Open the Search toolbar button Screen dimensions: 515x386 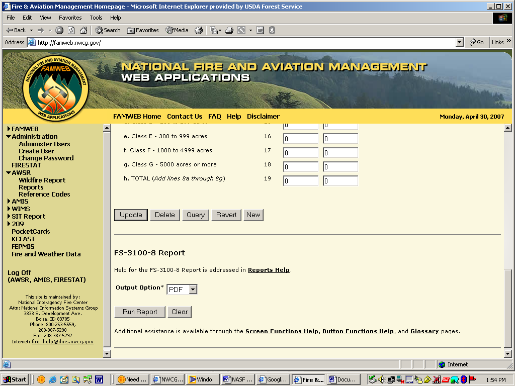click(x=108, y=30)
